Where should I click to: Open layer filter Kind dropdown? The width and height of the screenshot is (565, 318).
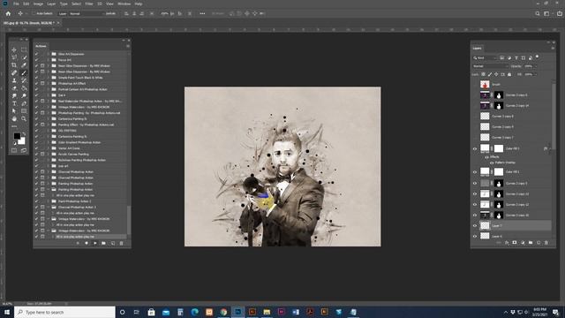(486, 57)
